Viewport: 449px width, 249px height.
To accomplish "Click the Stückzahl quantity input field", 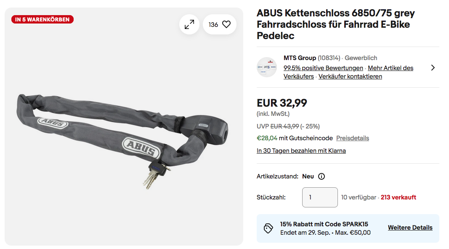I will [x=320, y=197].
